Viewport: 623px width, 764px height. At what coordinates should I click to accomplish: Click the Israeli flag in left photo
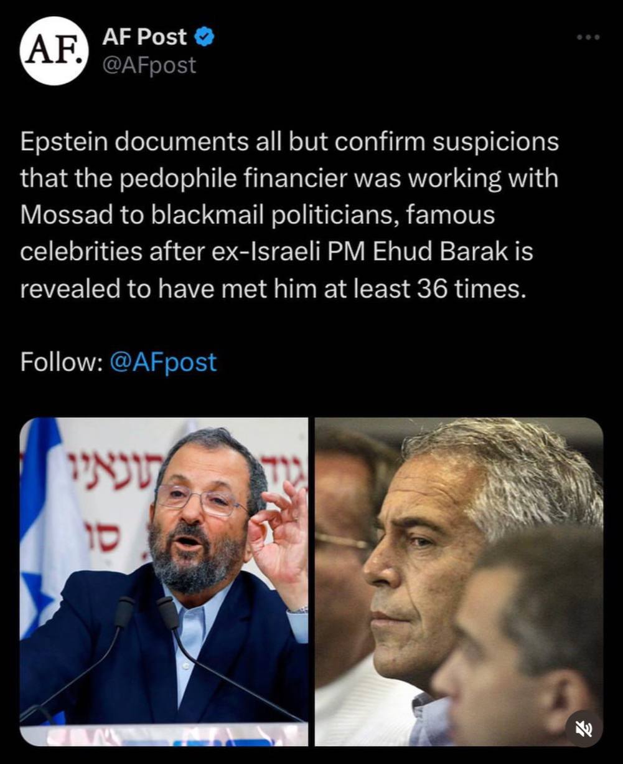coord(47,530)
